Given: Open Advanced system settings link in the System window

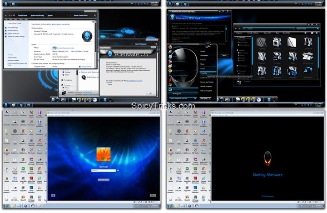Looking at the screenshot, I should (16, 37).
